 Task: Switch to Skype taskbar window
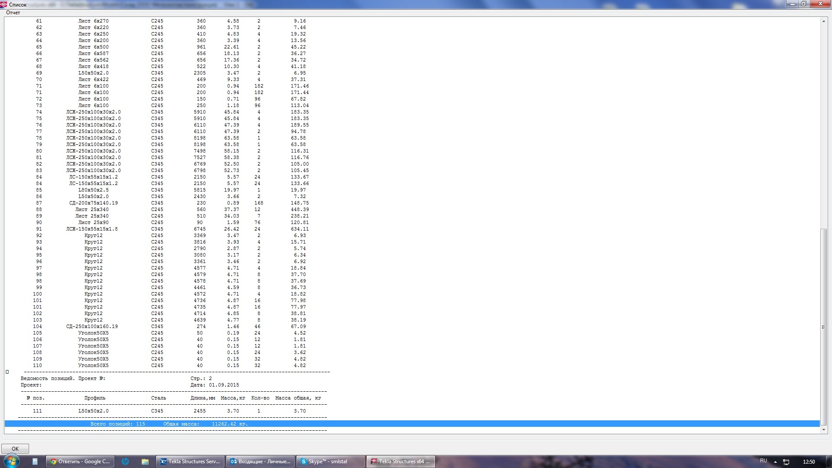(x=331, y=461)
